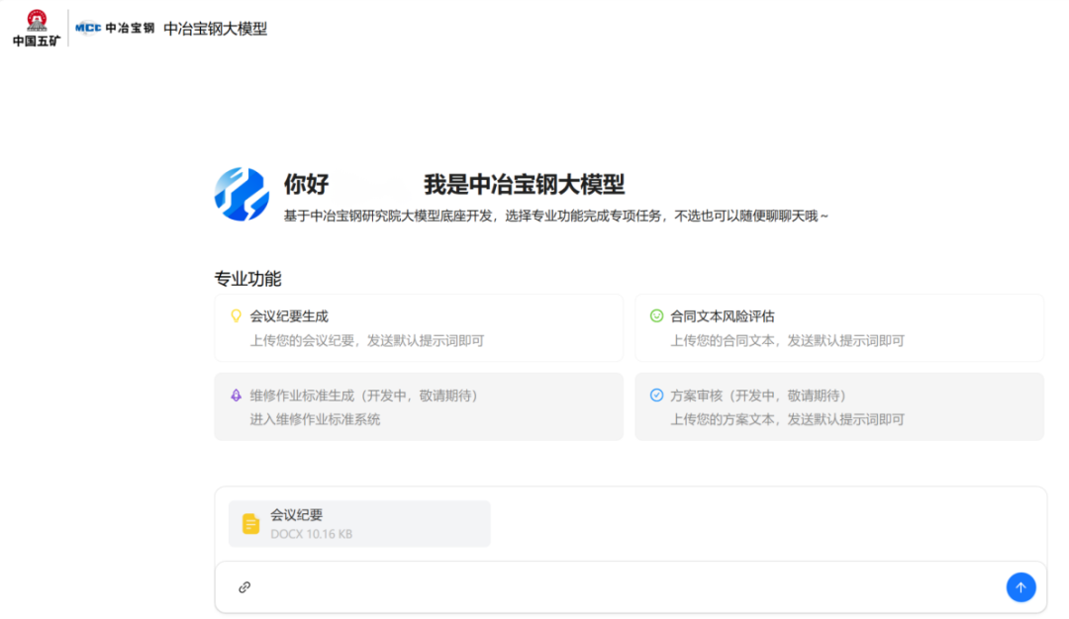1069x619 pixels.
Task: Select the 合同文本风险评估 function card
Action: [x=839, y=327]
